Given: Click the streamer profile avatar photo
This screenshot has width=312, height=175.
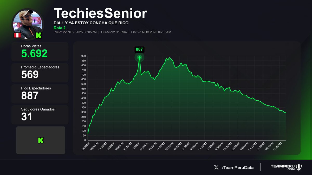Looking at the screenshot, I should point(27,24).
